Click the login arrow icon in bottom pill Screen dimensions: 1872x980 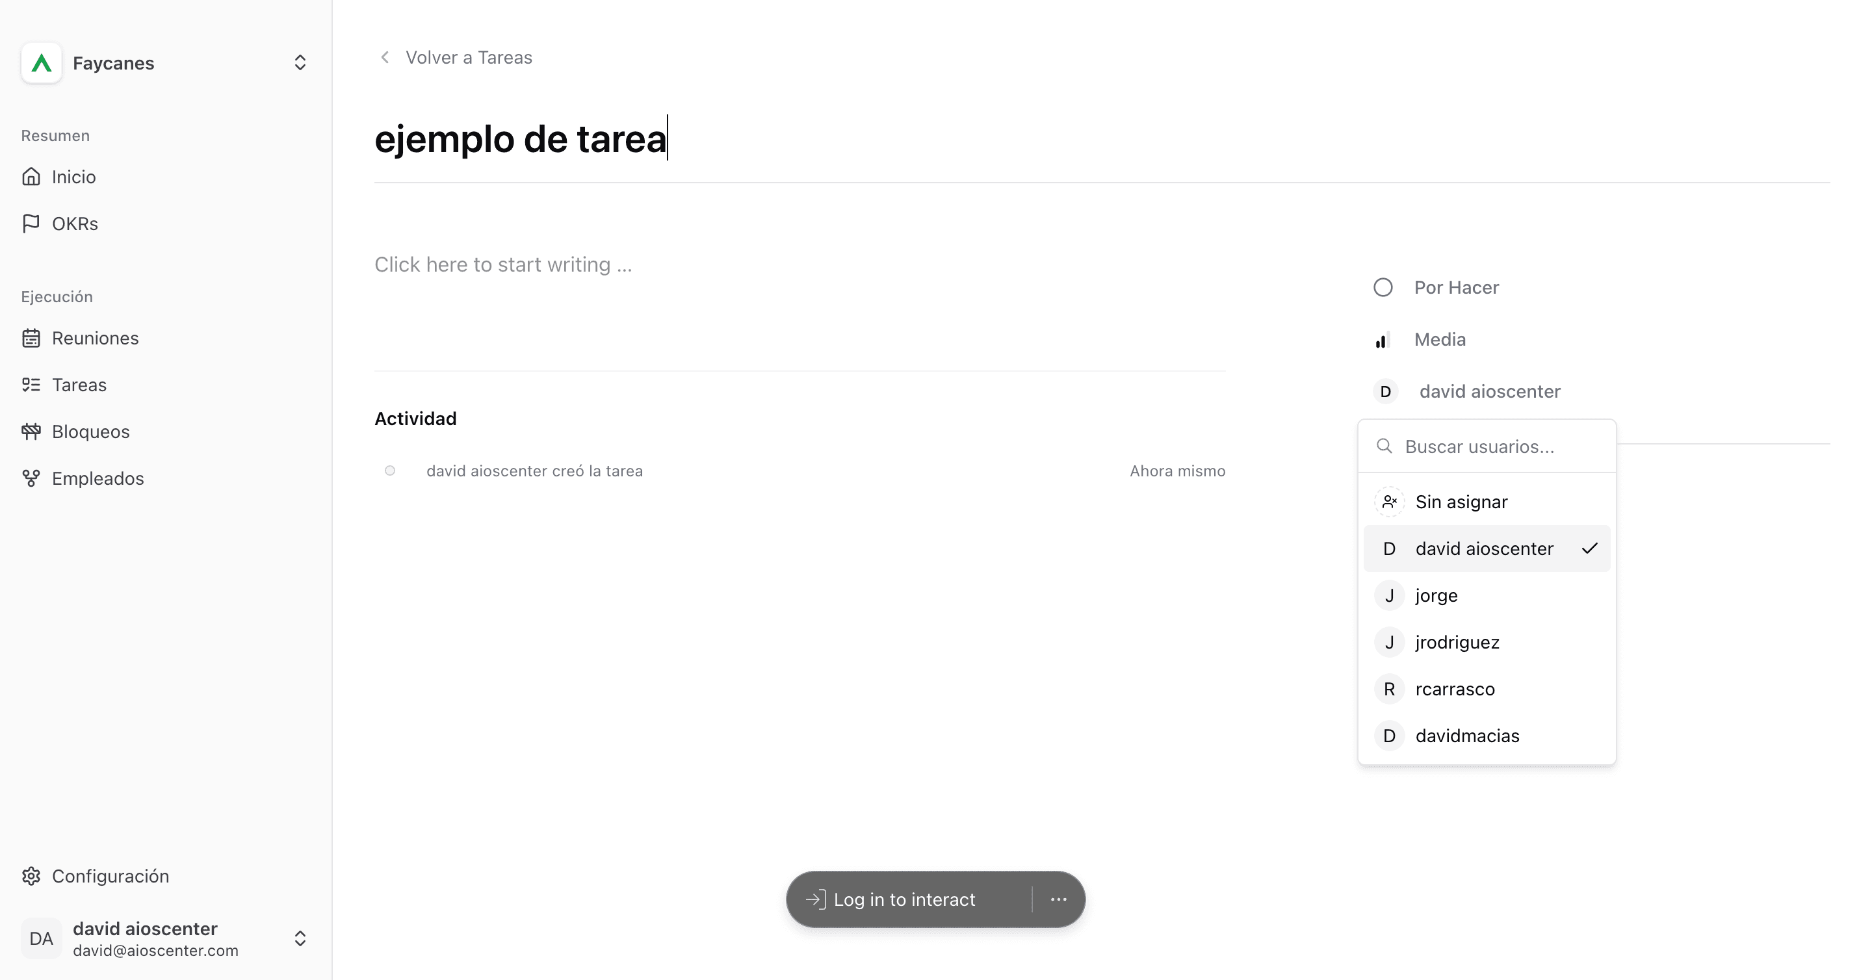pyautogui.click(x=816, y=899)
